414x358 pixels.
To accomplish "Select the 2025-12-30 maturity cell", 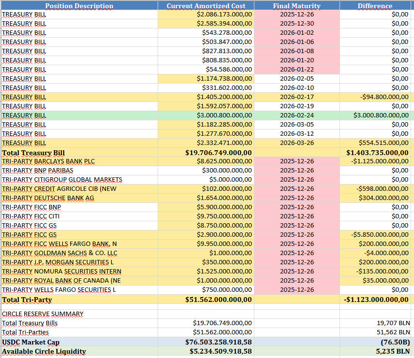I will pos(297,24).
